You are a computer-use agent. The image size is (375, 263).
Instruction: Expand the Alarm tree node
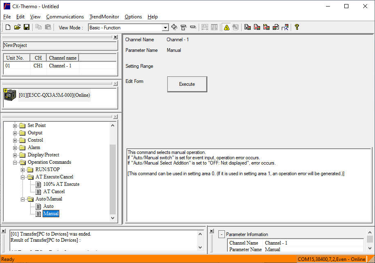tap(15, 148)
